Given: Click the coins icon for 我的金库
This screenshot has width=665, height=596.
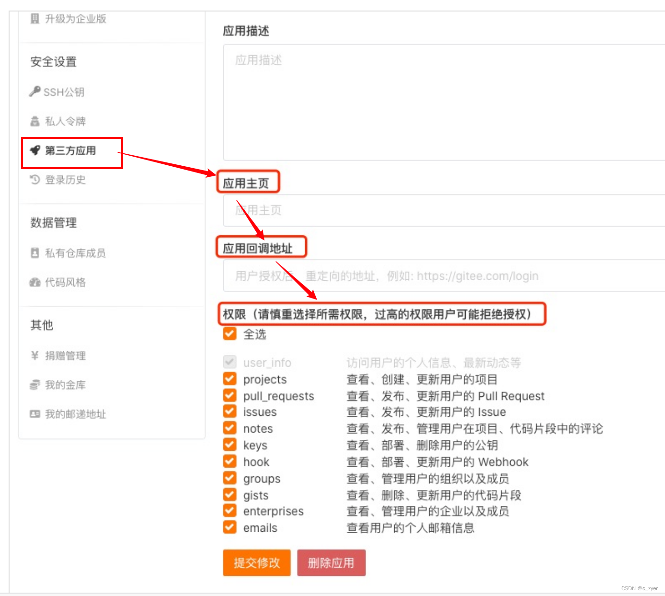Looking at the screenshot, I should [x=34, y=385].
